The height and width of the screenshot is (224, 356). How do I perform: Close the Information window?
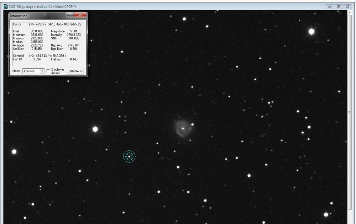[80, 15]
